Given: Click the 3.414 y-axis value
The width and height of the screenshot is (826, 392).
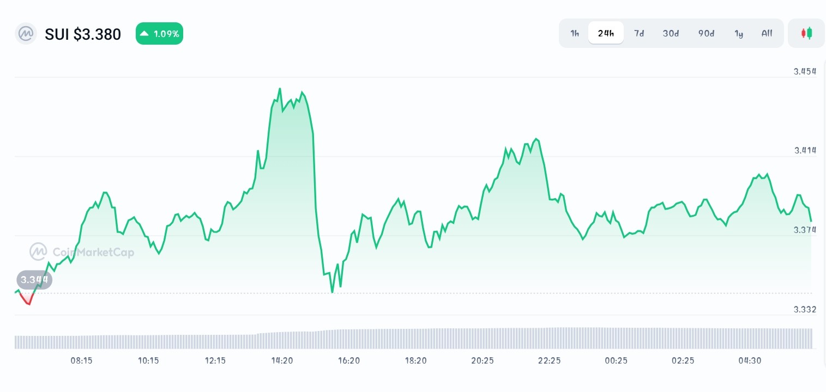Looking at the screenshot, I should coord(805,150).
